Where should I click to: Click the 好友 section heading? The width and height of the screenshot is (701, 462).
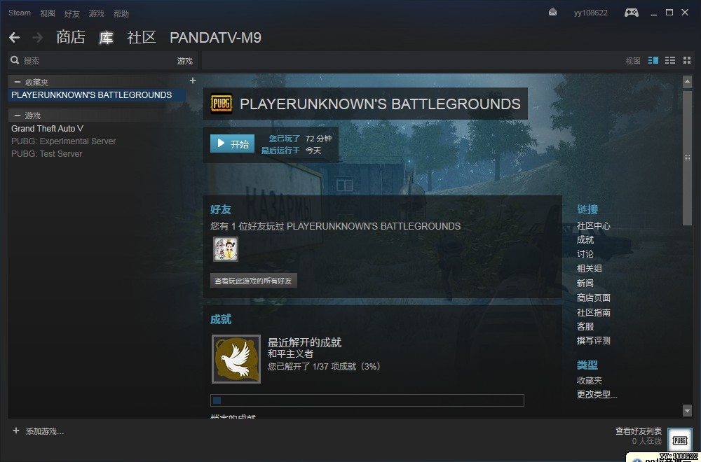click(221, 209)
